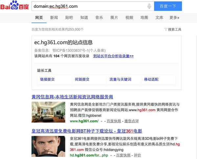Click the www.hg361.com/ green URL
197x159 pixels.
click(84, 121)
